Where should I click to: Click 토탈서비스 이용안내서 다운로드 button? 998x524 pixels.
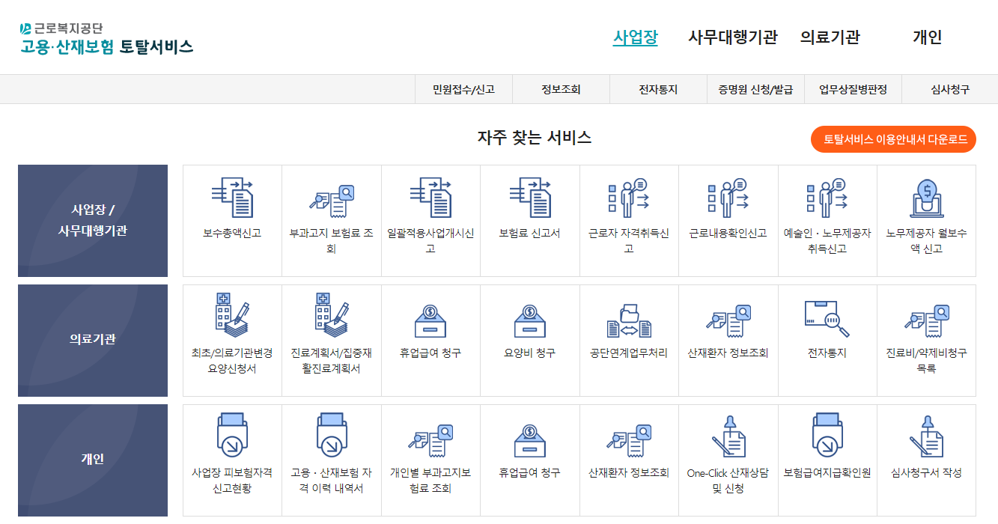tap(893, 139)
